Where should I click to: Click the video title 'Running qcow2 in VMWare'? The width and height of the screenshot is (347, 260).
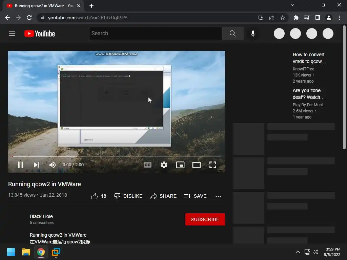pyautogui.click(x=44, y=184)
